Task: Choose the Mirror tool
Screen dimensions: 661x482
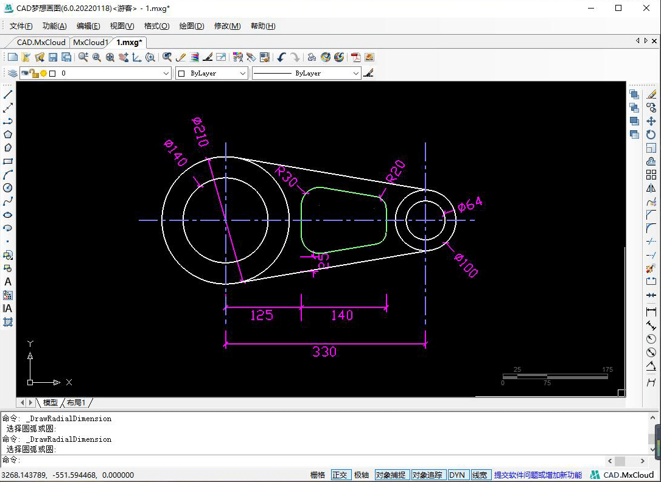Action: [651, 188]
